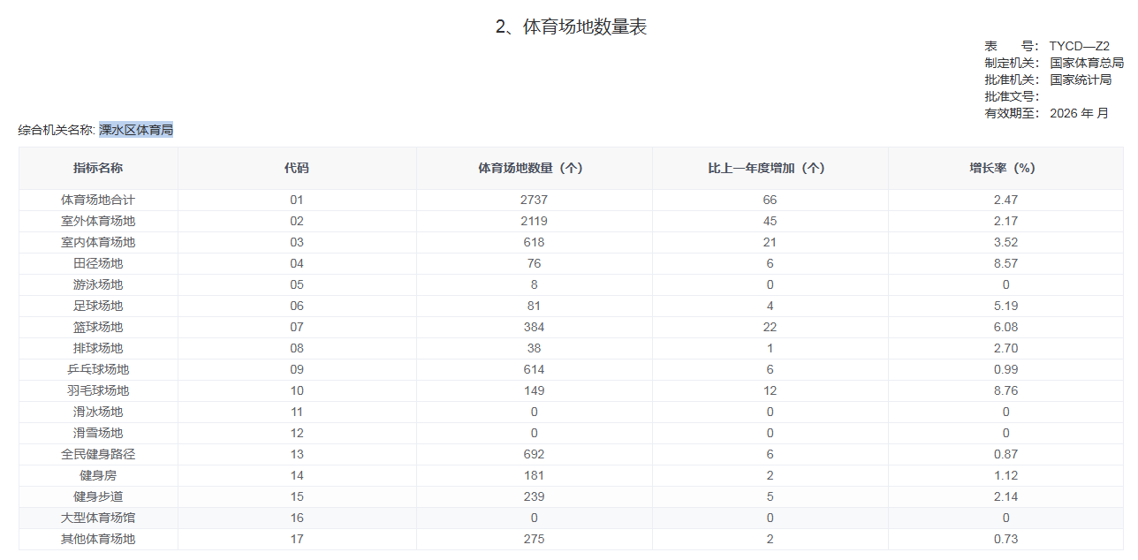Click the 大型体育场馆 row label
Image resolution: width=1138 pixels, height=560 pixels.
click(98, 518)
